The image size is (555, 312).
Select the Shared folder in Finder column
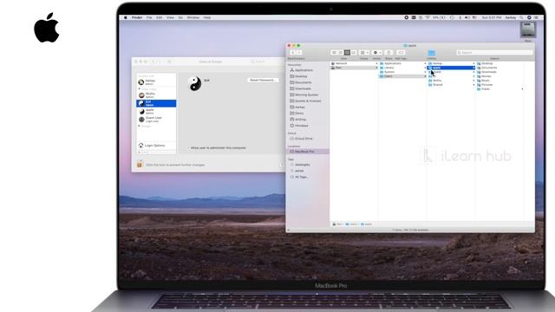tap(451, 85)
